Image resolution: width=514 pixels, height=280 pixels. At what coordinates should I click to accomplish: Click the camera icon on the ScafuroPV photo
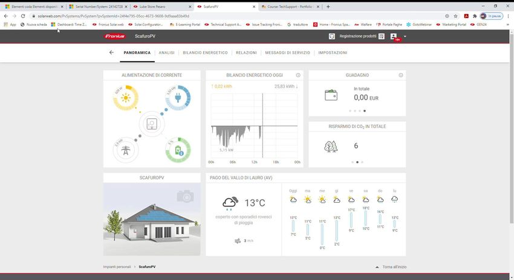pyautogui.click(x=186, y=196)
